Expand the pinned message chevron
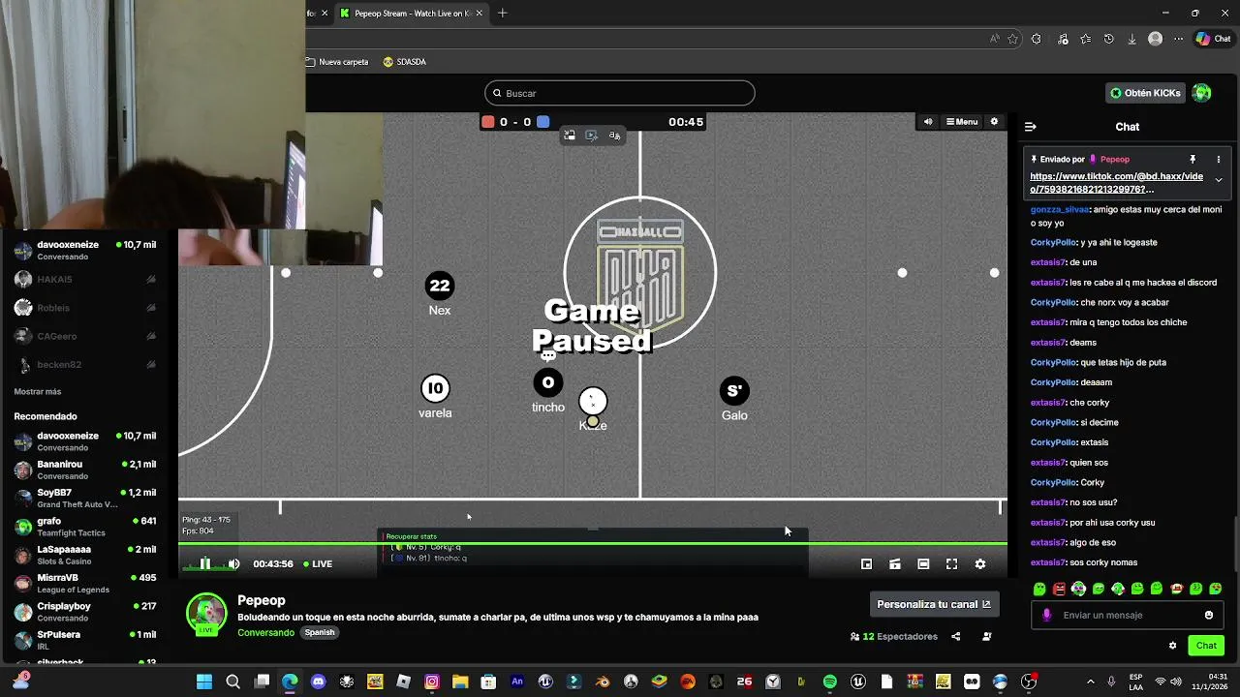1240x697 pixels. click(x=1219, y=180)
